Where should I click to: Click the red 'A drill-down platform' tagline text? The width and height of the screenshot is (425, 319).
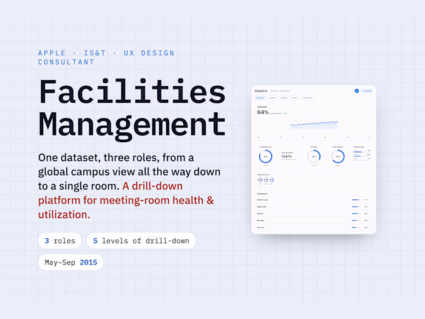(x=126, y=200)
